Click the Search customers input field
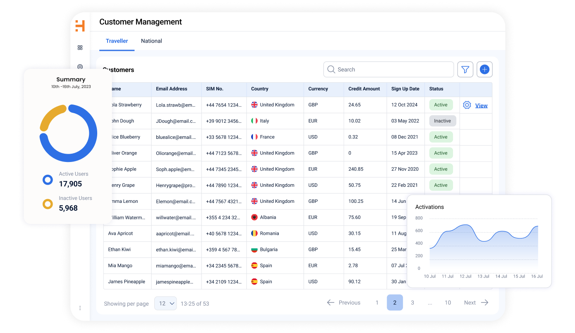The image size is (575, 333). pyautogui.click(x=388, y=69)
